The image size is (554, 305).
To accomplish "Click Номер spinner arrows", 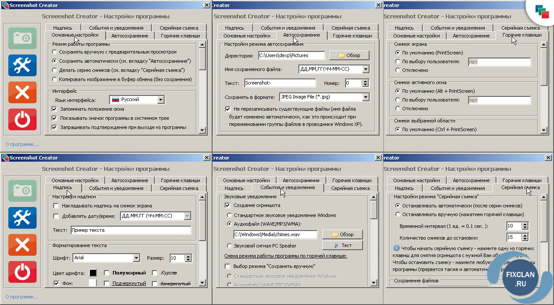I will 366,83.
